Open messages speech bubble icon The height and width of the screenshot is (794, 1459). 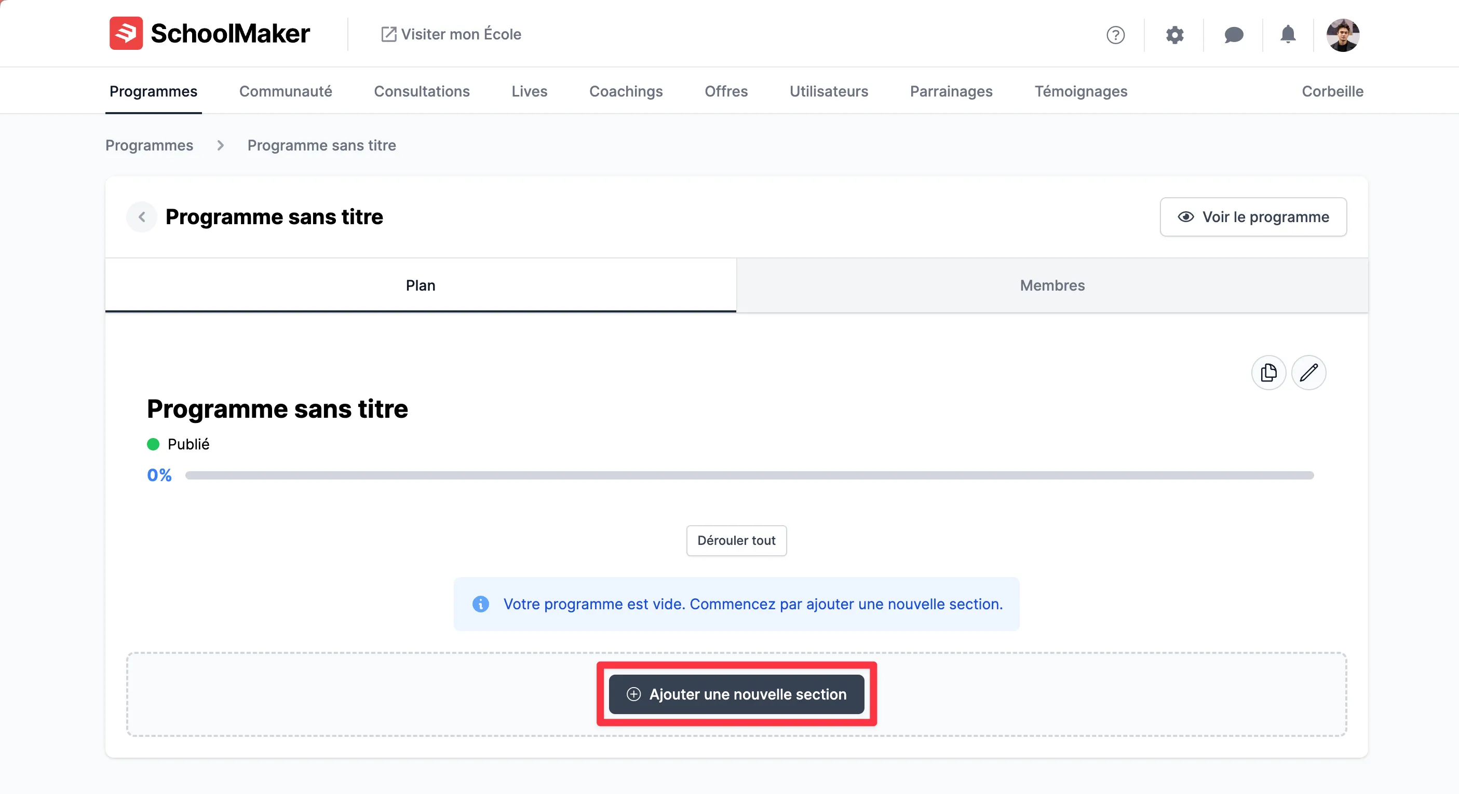[1234, 35]
